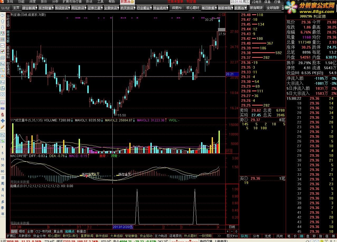Select quarterly (季) period in sidebar
The image size is (337, 242).
pyautogui.click(x=3, y=208)
